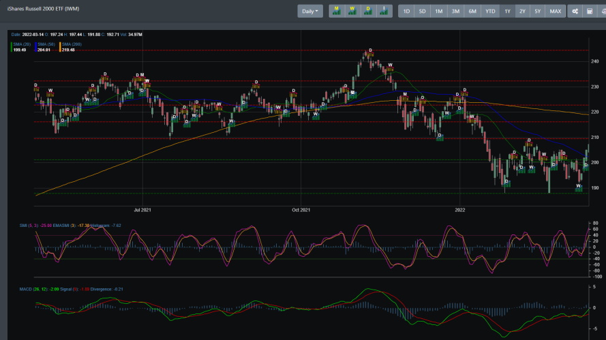Set chart range to 5D
Image resolution: width=606 pixels, height=340 pixels.
tap(423, 11)
